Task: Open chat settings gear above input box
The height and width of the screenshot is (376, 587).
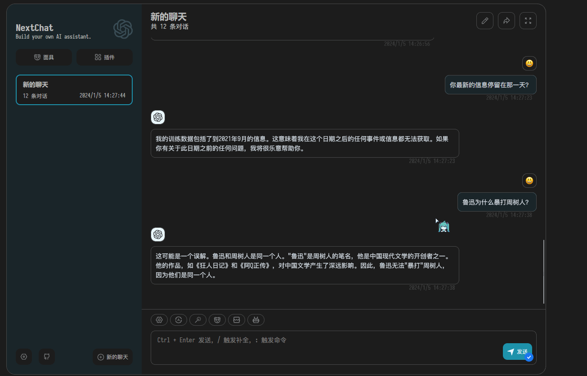Action: pos(159,320)
